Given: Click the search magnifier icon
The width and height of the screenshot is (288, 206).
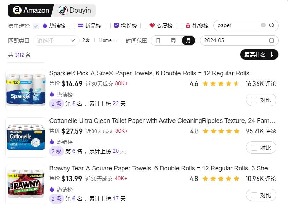Looking at the screenshot, I should (271, 25).
